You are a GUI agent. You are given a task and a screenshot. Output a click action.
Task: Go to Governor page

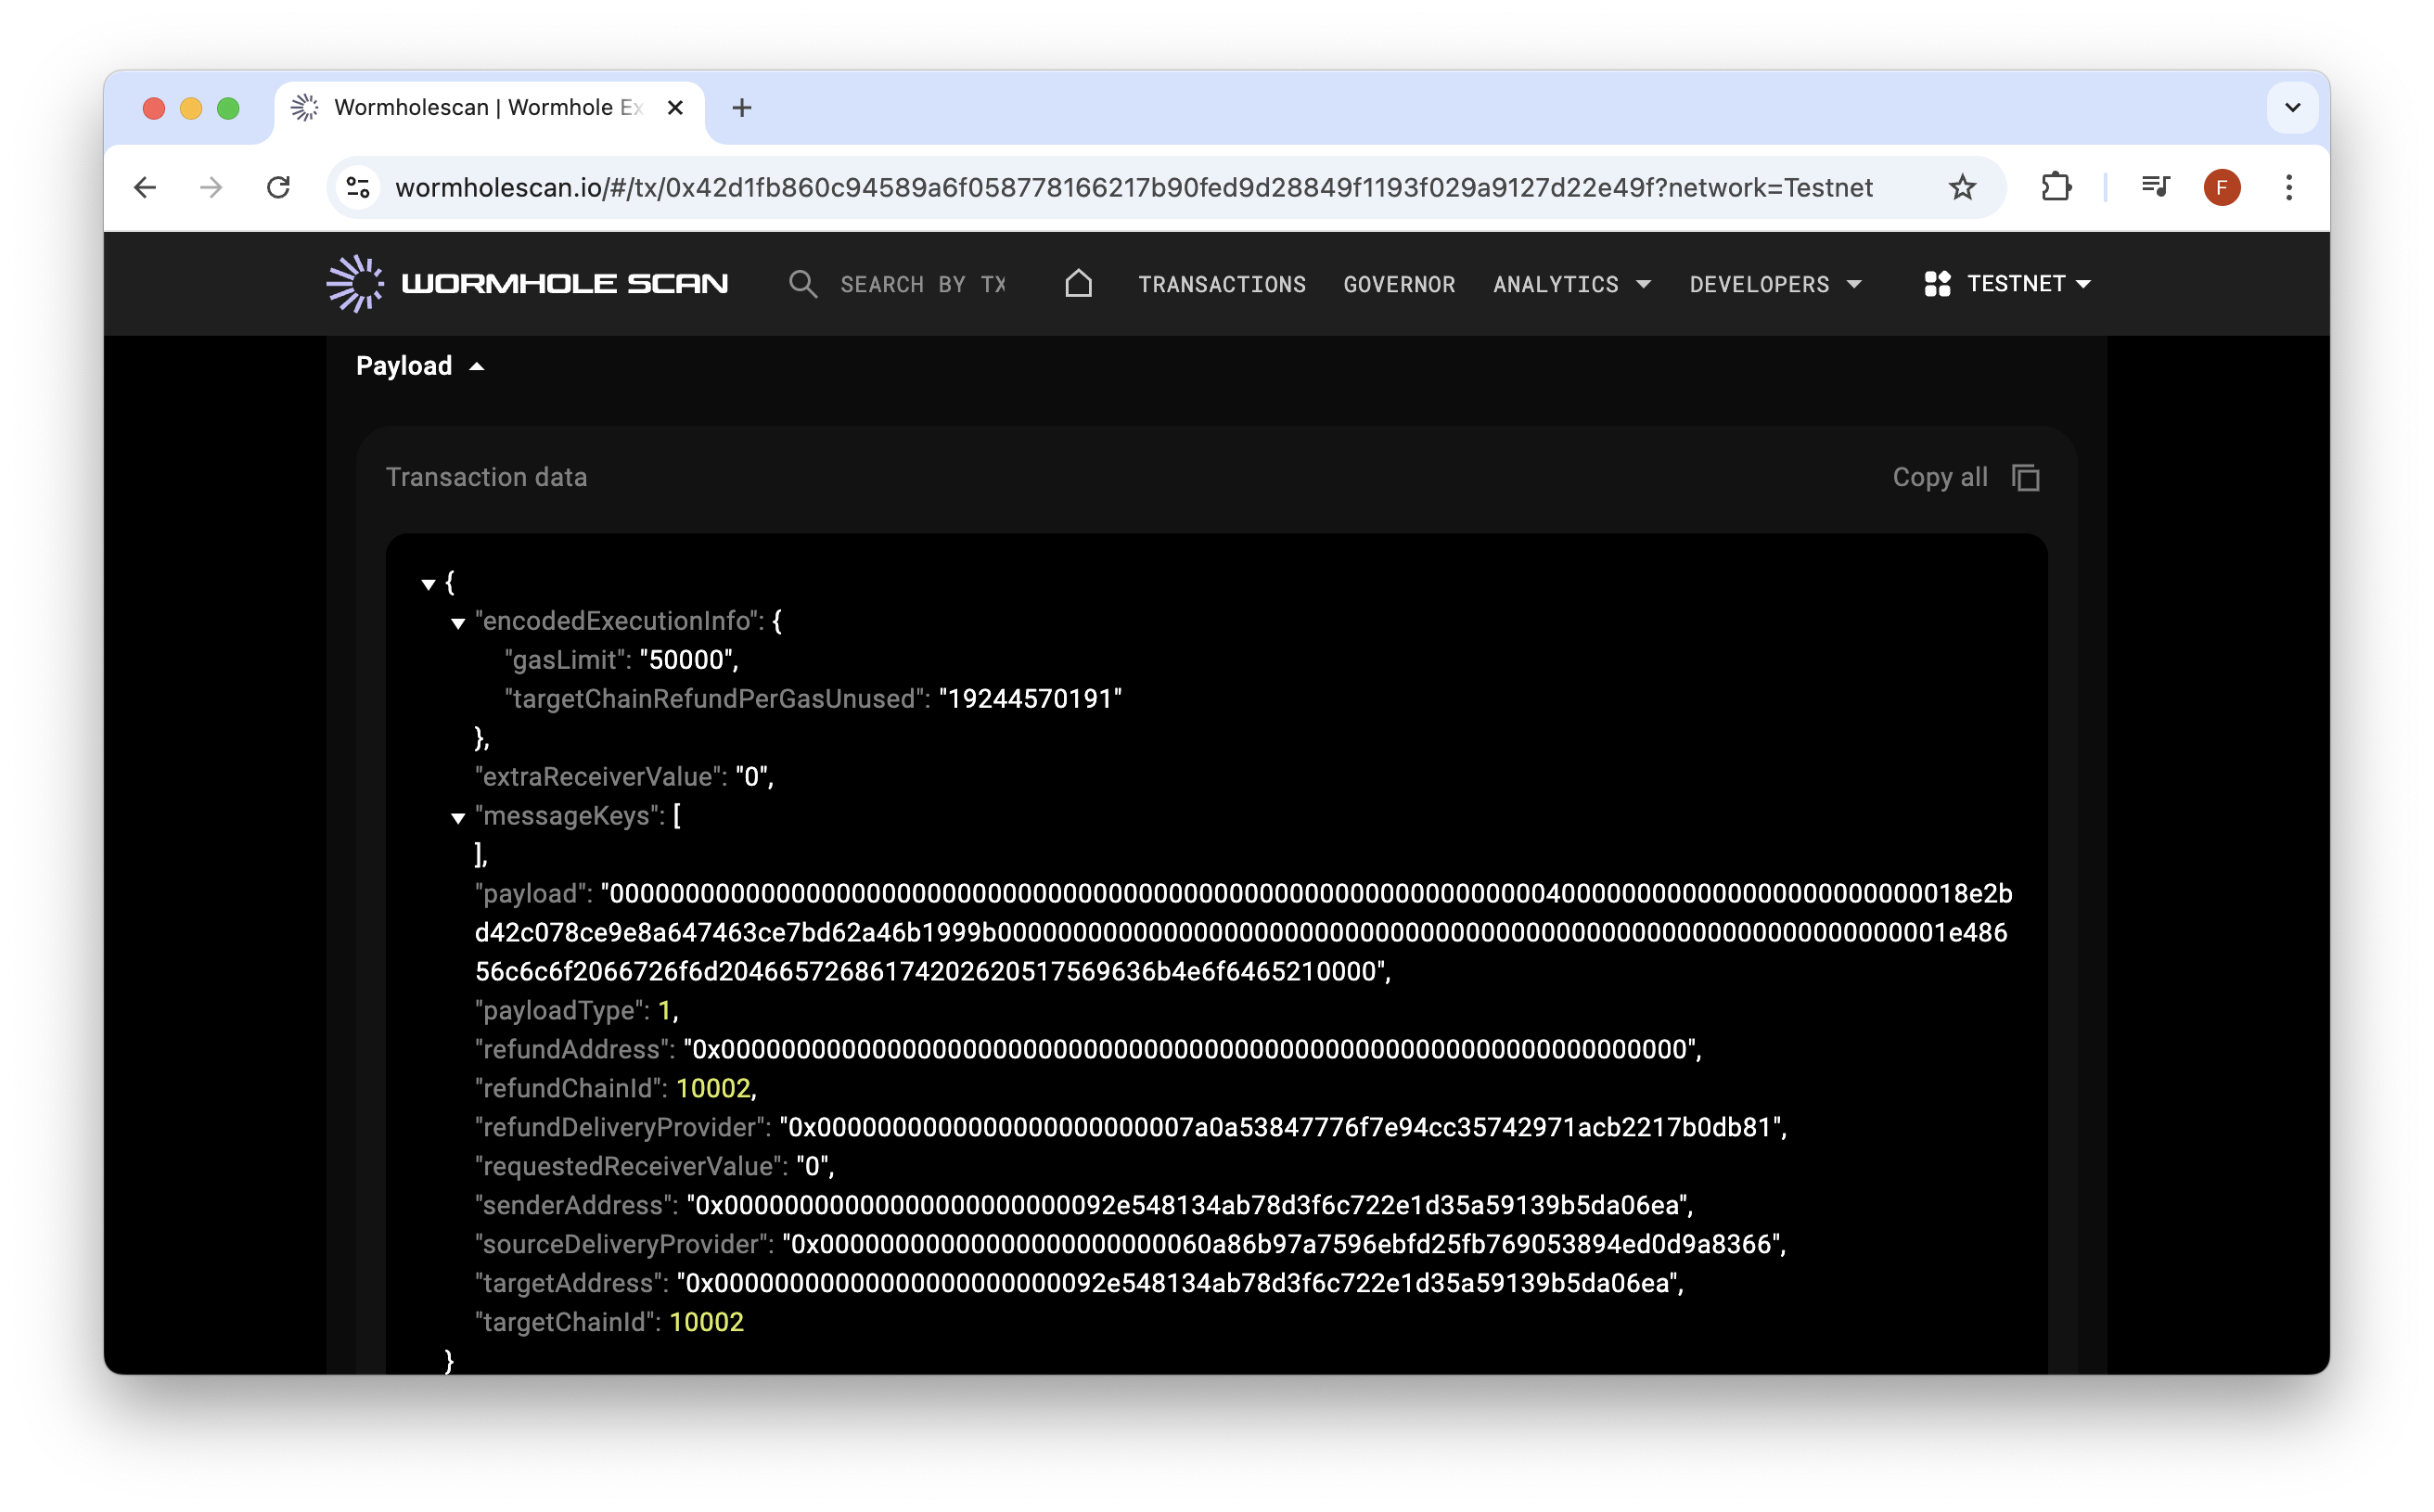pyautogui.click(x=1399, y=284)
